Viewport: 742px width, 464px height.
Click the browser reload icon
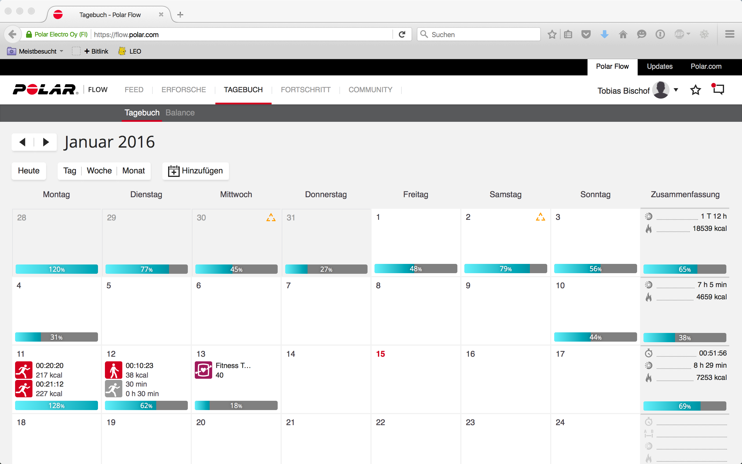click(x=402, y=35)
